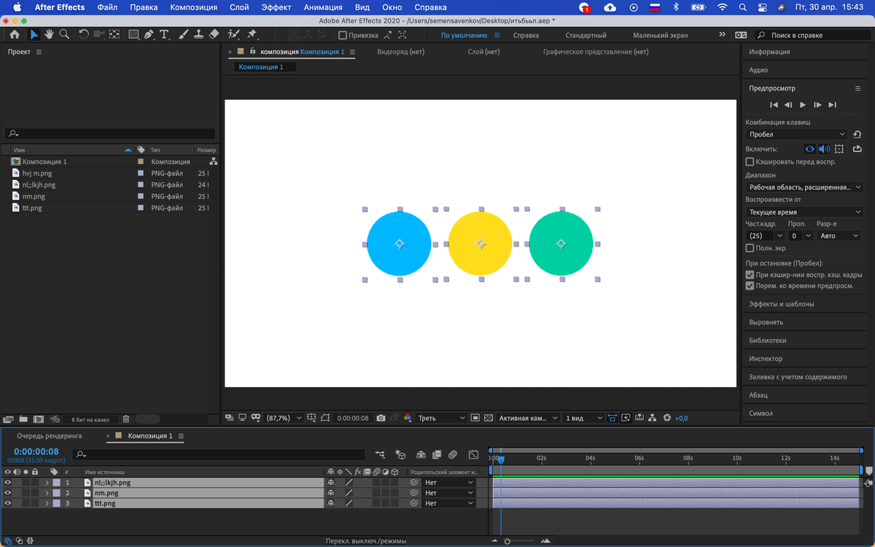This screenshot has height=547, width=875.
Task: Select the Pen tool
Action: click(x=149, y=34)
